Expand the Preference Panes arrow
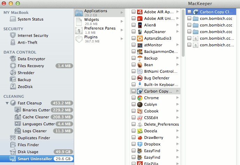 pyautogui.click(x=122, y=30)
